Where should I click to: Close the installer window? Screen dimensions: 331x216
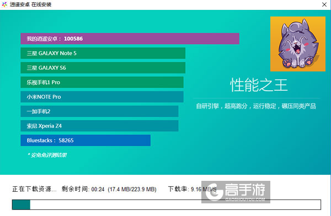tap(324, 4)
